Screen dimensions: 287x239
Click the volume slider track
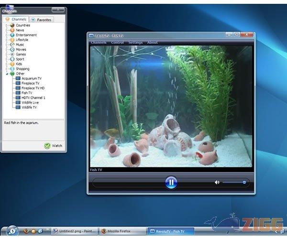233,182
